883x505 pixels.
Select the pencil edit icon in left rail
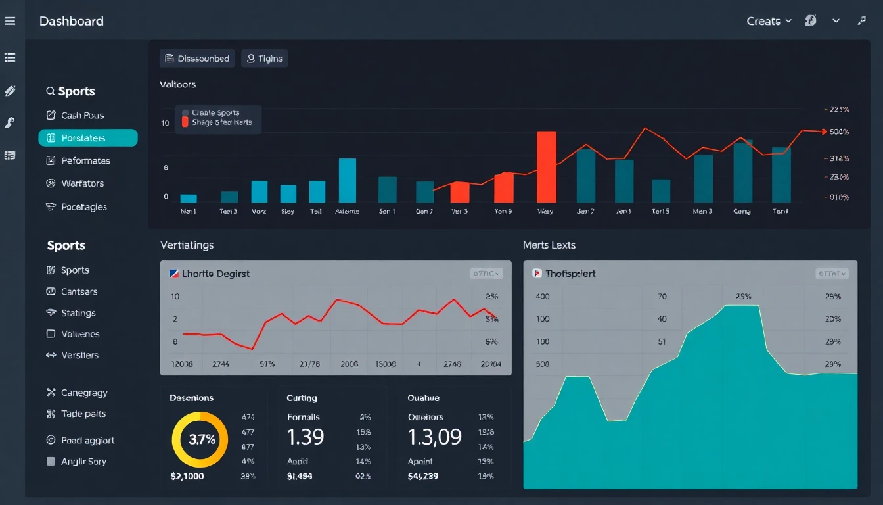click(x=10, y=91)
